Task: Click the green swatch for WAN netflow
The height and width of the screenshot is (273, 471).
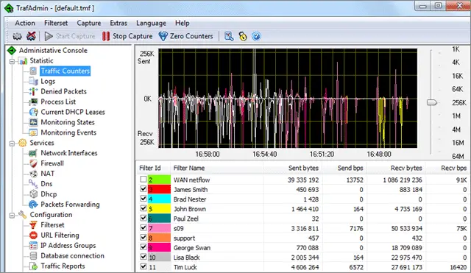Action: [x=159, y=180]
